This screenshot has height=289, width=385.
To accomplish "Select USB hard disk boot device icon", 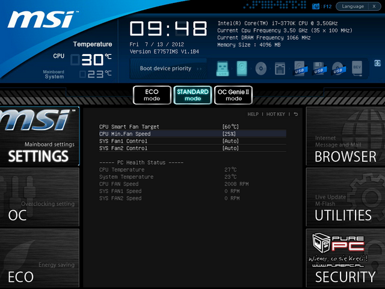I will [x=300, y=68].
